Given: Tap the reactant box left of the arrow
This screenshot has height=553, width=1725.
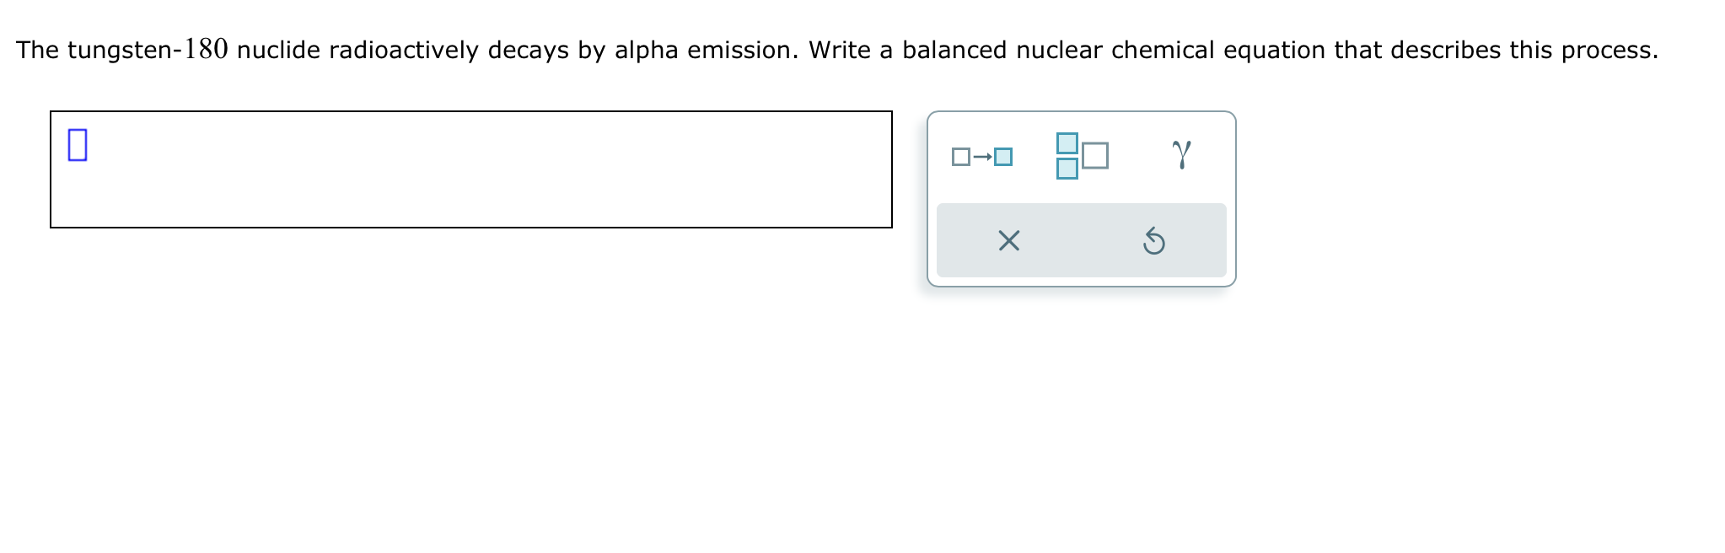Looking at the screenshot, I should [961, 155].
